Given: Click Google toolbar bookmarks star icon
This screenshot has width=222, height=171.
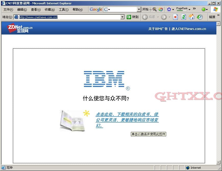Looking at the screenshot, I should point(169,9).
